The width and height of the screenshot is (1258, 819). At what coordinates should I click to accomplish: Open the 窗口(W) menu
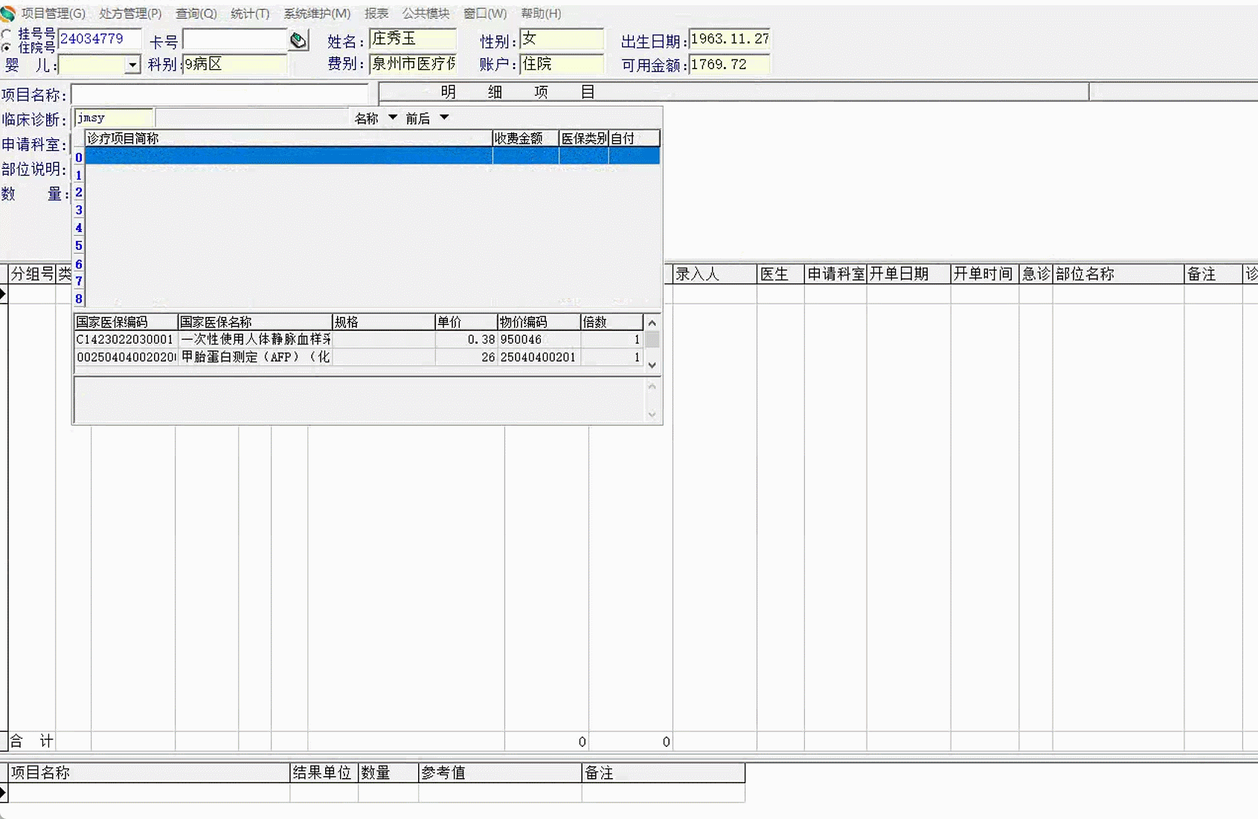point(485,13)
